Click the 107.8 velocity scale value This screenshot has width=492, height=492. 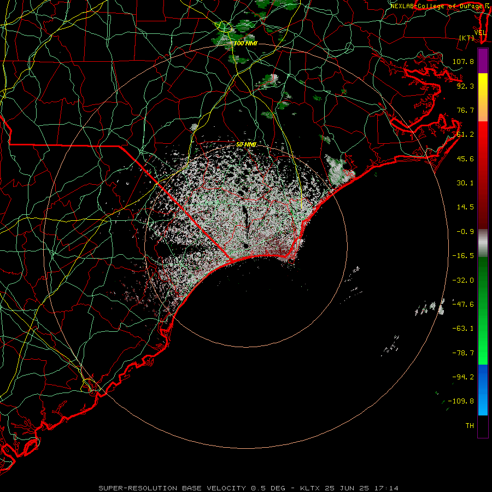pos(463,61)
